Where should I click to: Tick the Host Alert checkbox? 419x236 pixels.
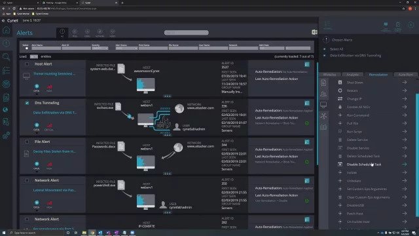(x=27, y=64)
